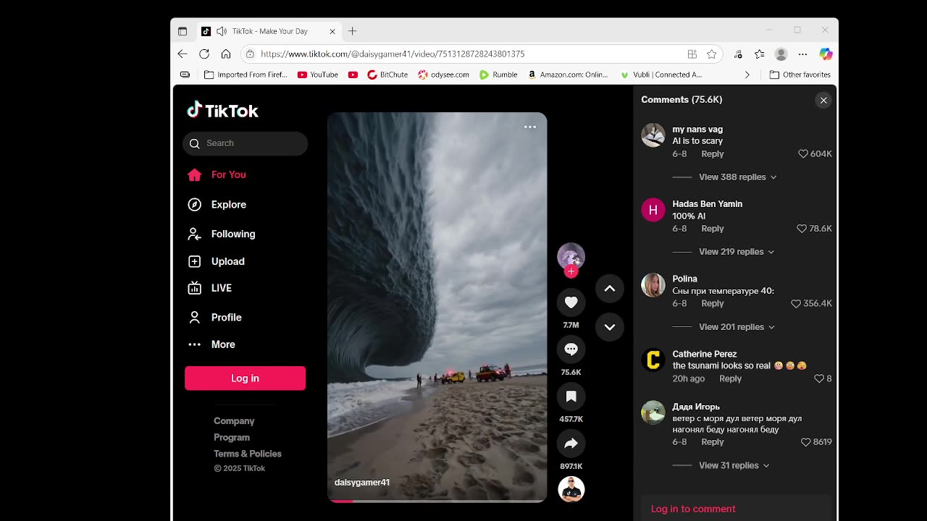Like the '100% AI' comment
Screen dimensions: 927x521
pyautogui.click(x=802, y=229)
